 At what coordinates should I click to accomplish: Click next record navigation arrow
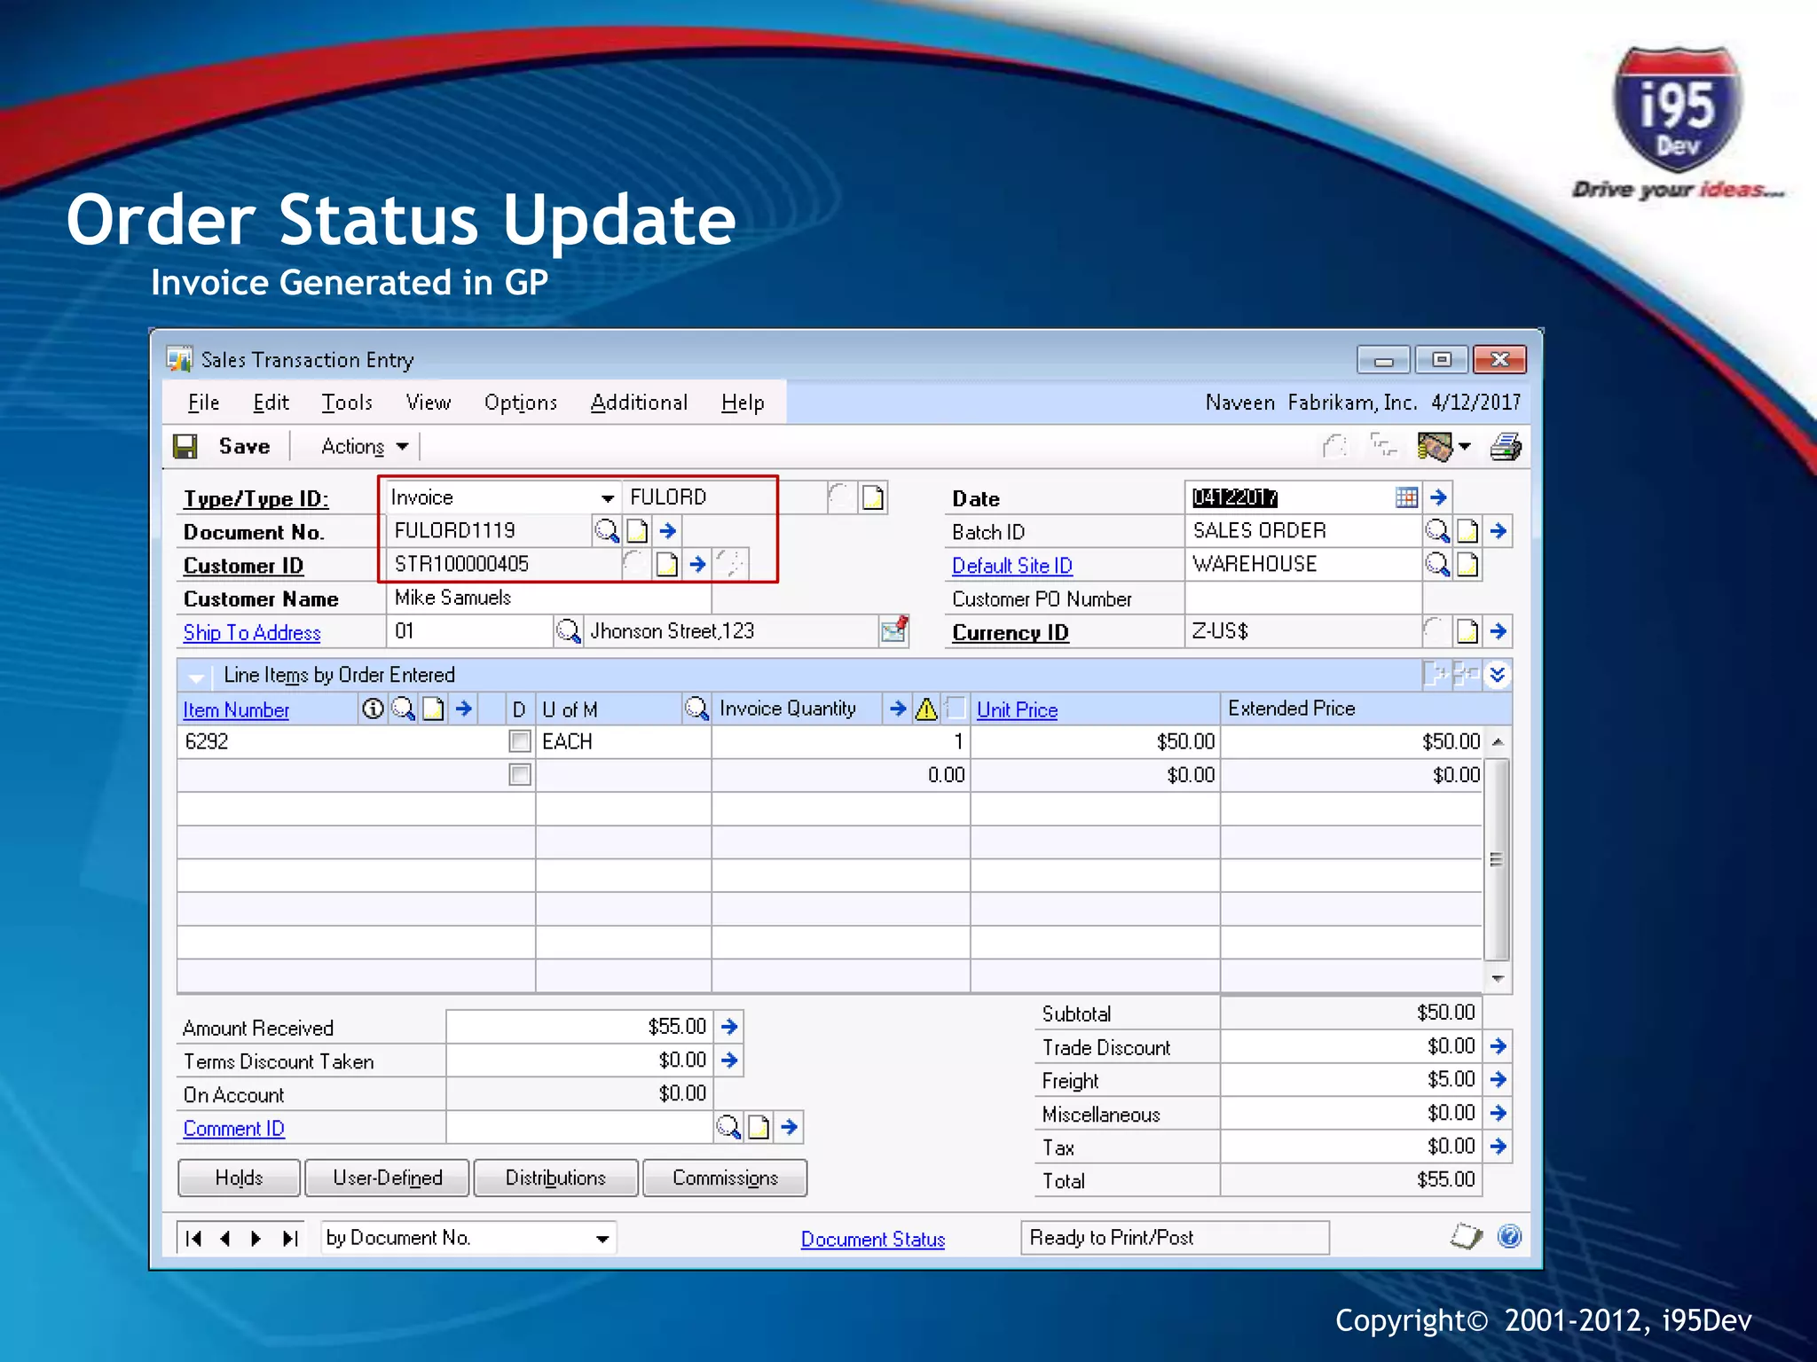[256, 1238]
